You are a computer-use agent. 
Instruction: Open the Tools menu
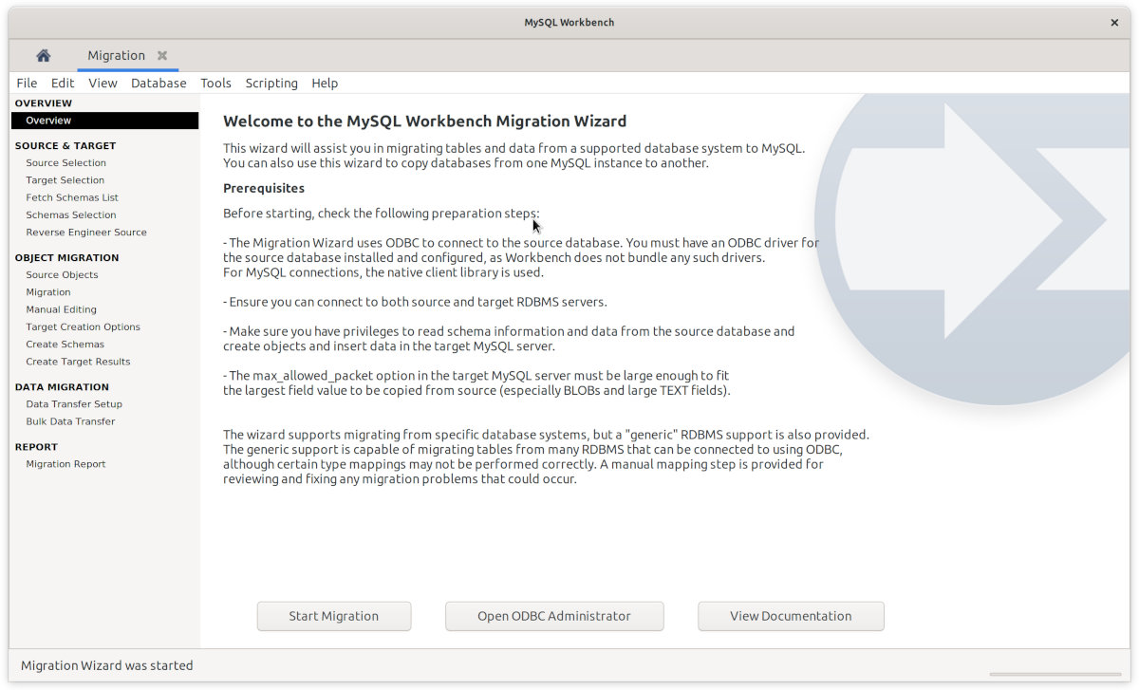coord(215,84)
